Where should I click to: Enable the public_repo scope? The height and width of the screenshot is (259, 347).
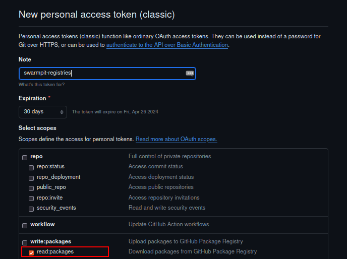click(x=31, y=188)
